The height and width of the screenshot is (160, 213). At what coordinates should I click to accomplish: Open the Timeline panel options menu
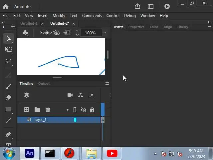click(107, 84)
